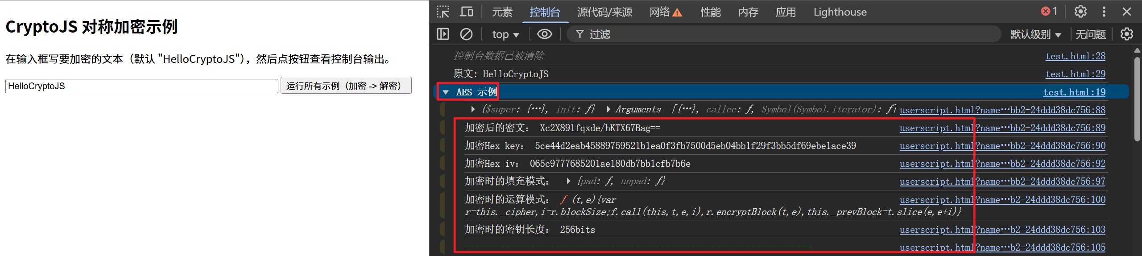Close the DevTools panel
This screenshot has height=256, width=1142.
1127,12
